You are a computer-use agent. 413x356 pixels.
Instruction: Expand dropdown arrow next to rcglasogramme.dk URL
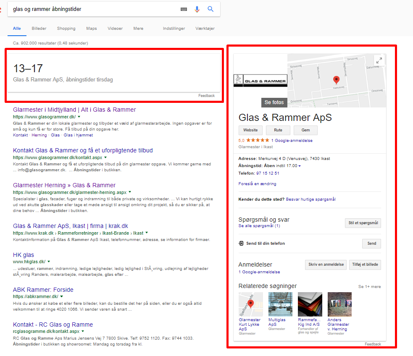[83, 331]
